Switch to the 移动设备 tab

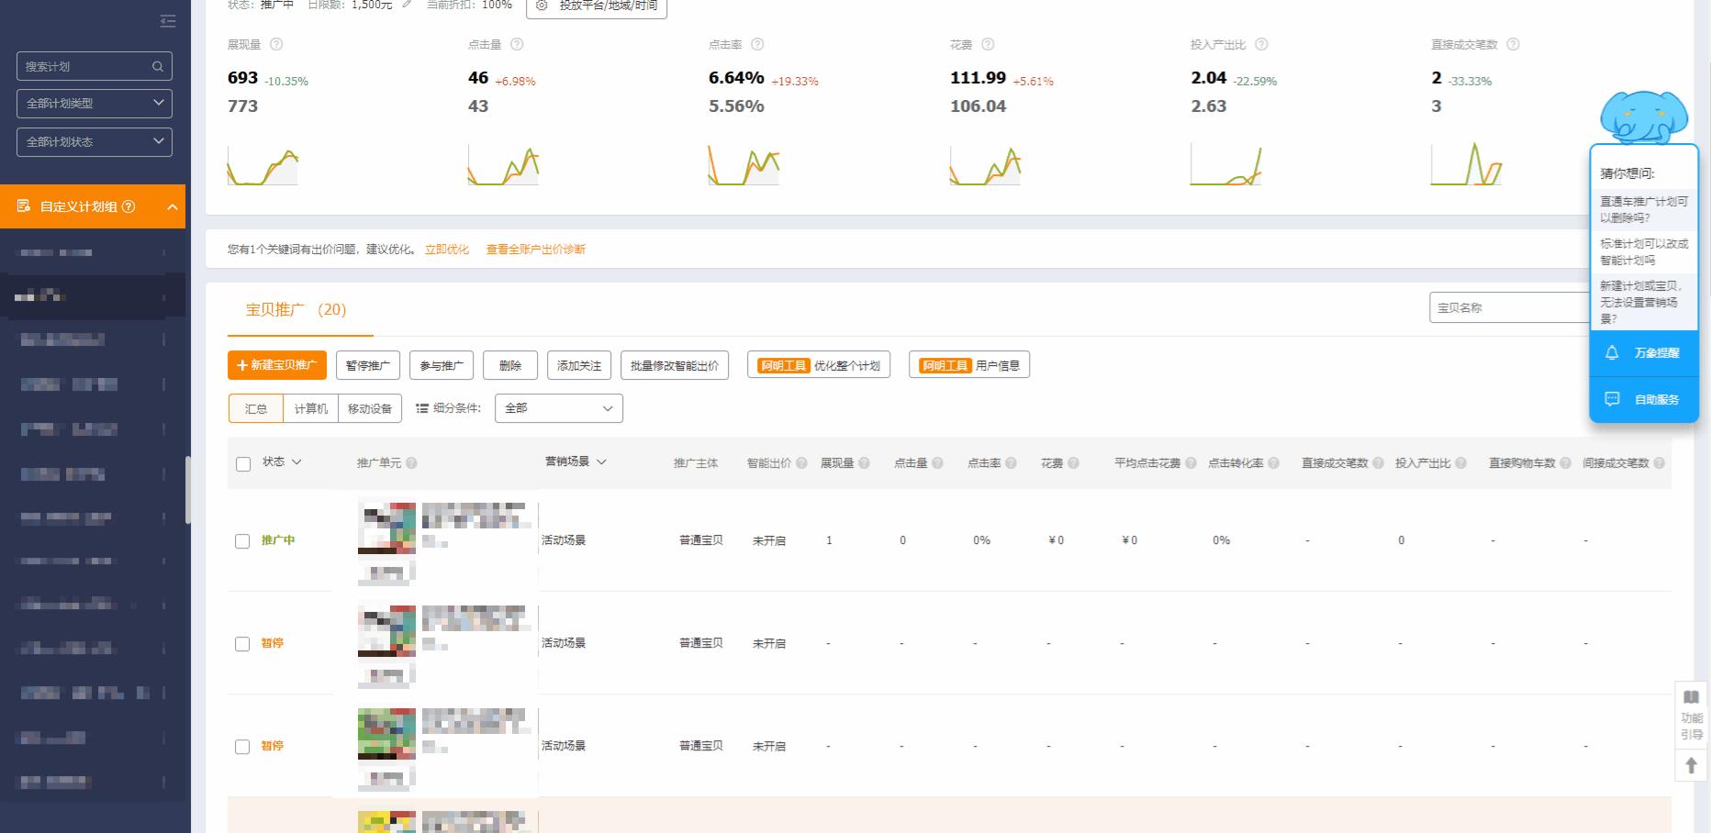click(369, 408)
